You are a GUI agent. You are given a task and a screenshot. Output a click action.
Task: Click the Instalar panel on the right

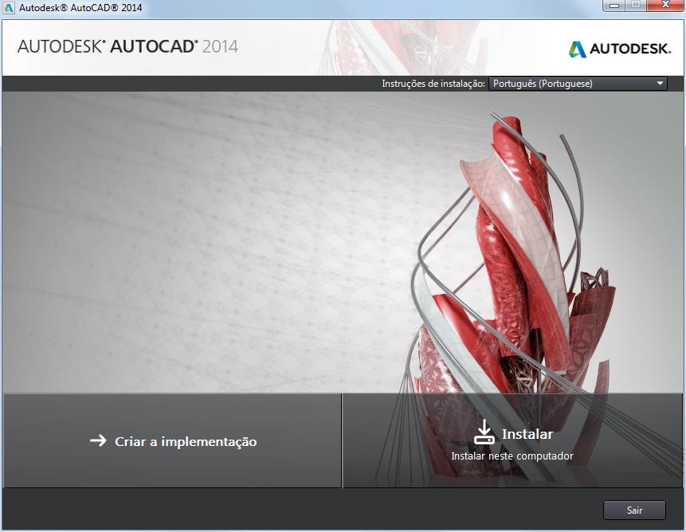pyautogui.click(x=513, y=440)
